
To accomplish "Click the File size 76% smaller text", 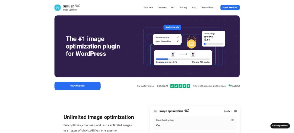I will pyautogui.click(x=201, y=62).
